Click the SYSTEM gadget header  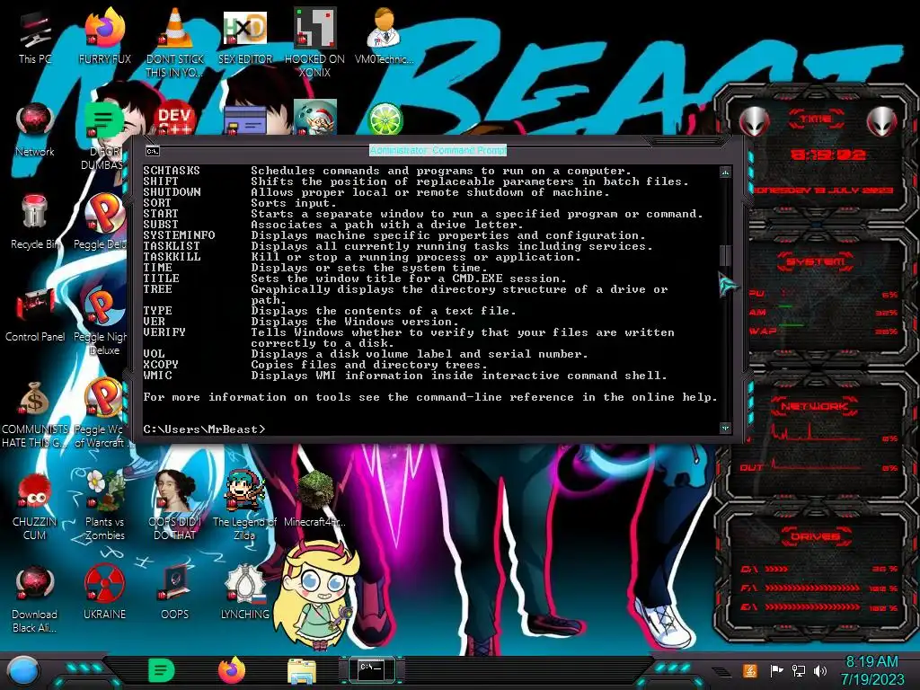click(816, 261)
